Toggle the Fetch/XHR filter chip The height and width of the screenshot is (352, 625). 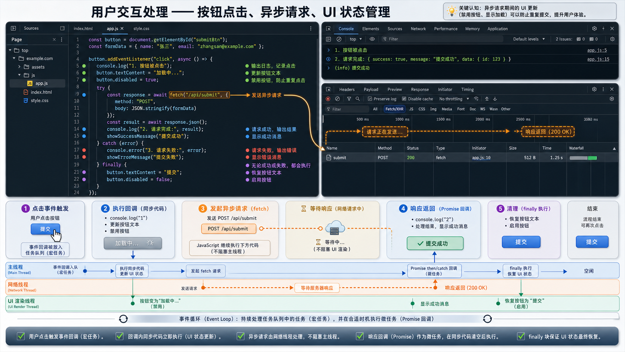(x=394, y=109)
